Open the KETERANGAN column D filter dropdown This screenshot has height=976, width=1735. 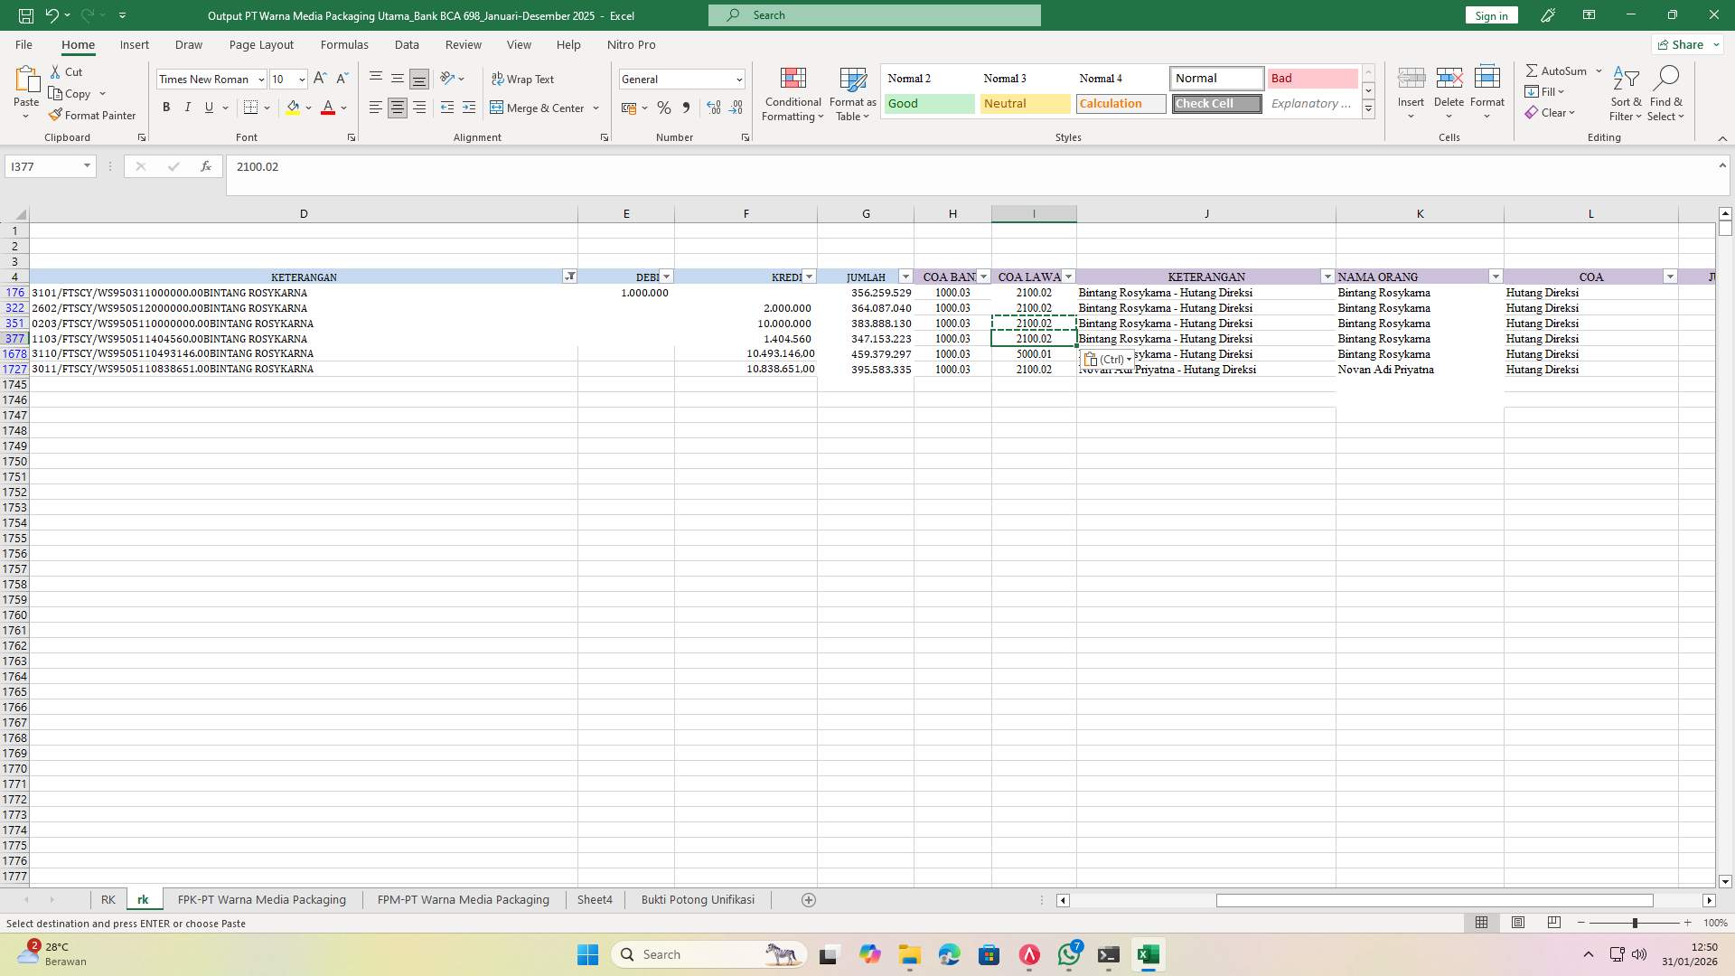(x=569, y=277)
